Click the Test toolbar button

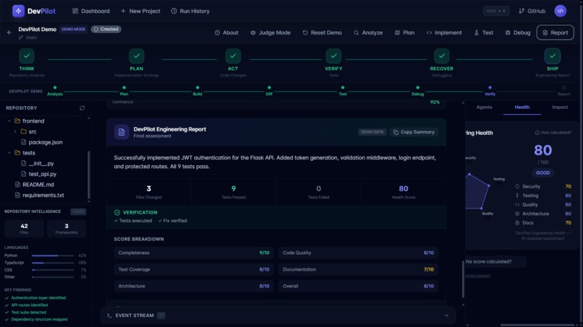484,32
